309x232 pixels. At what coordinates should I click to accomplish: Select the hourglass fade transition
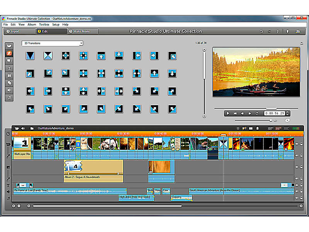coord(30,56)
